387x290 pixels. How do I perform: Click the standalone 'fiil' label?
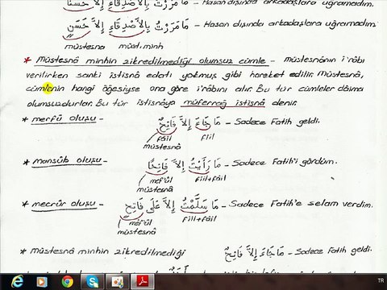(207, 137)
